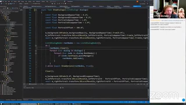Screen dimensions: 186x105
Task: Click 'ShowDialogs' method name
Action: click(59, 10)
